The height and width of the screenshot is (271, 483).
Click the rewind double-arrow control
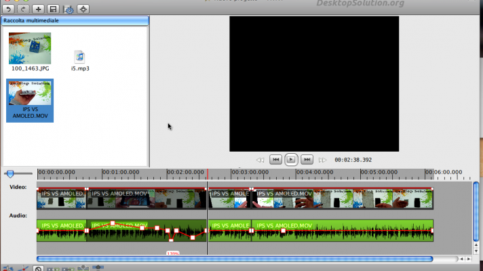tap(260, 160)
